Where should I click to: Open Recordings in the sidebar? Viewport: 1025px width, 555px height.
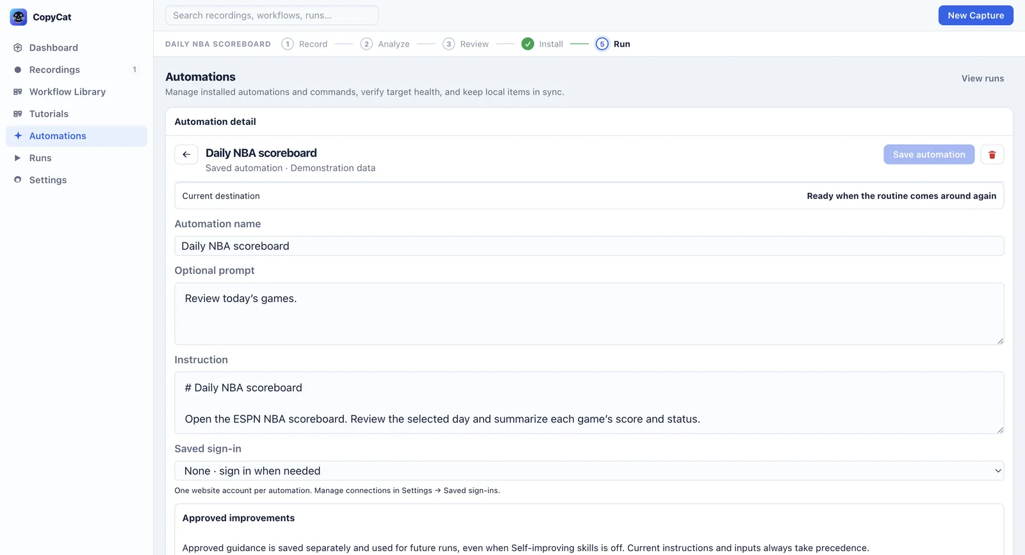[76, 70]
